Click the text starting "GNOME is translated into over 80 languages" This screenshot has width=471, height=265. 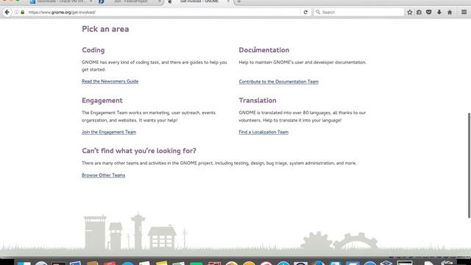pyautogui.click(x=302, y=116)
